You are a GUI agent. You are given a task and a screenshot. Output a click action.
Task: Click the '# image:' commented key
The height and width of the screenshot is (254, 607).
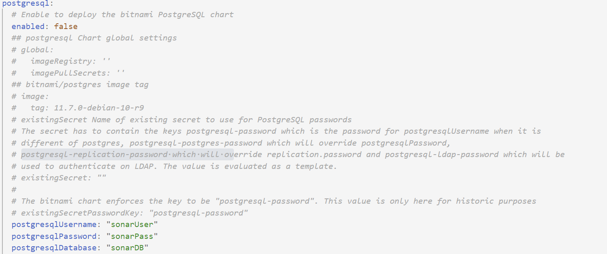coord(30,97)
